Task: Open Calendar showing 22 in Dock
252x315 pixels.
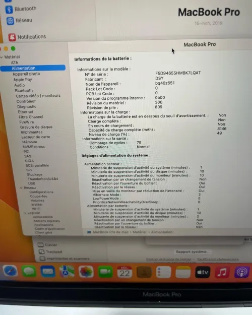Action: tap(124, 272)
